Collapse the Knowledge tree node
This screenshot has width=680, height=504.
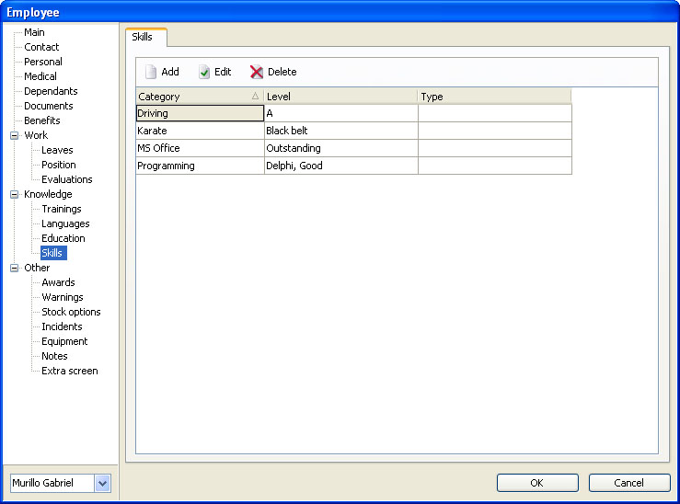point(14,194)
